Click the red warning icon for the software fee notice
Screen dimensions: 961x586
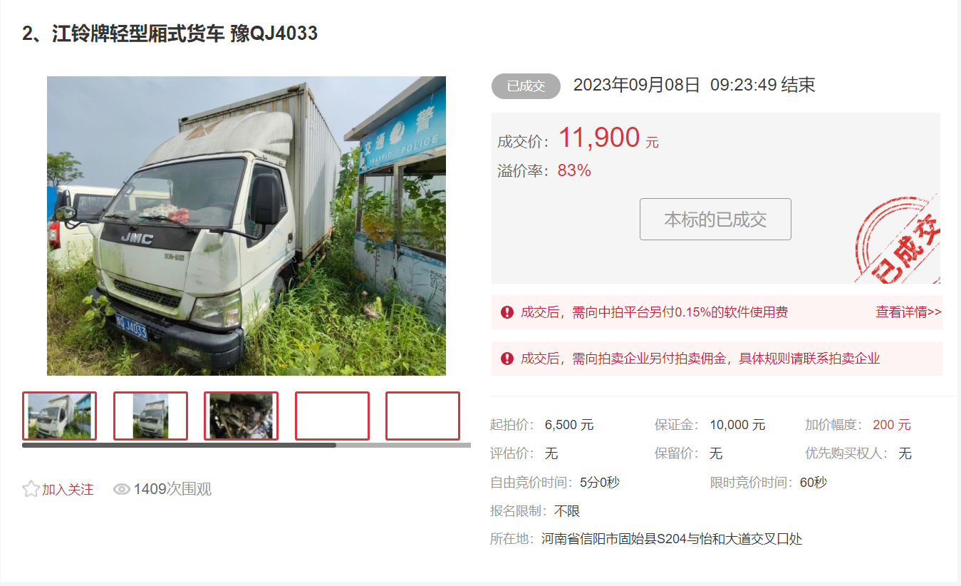[x=507, y=312]
